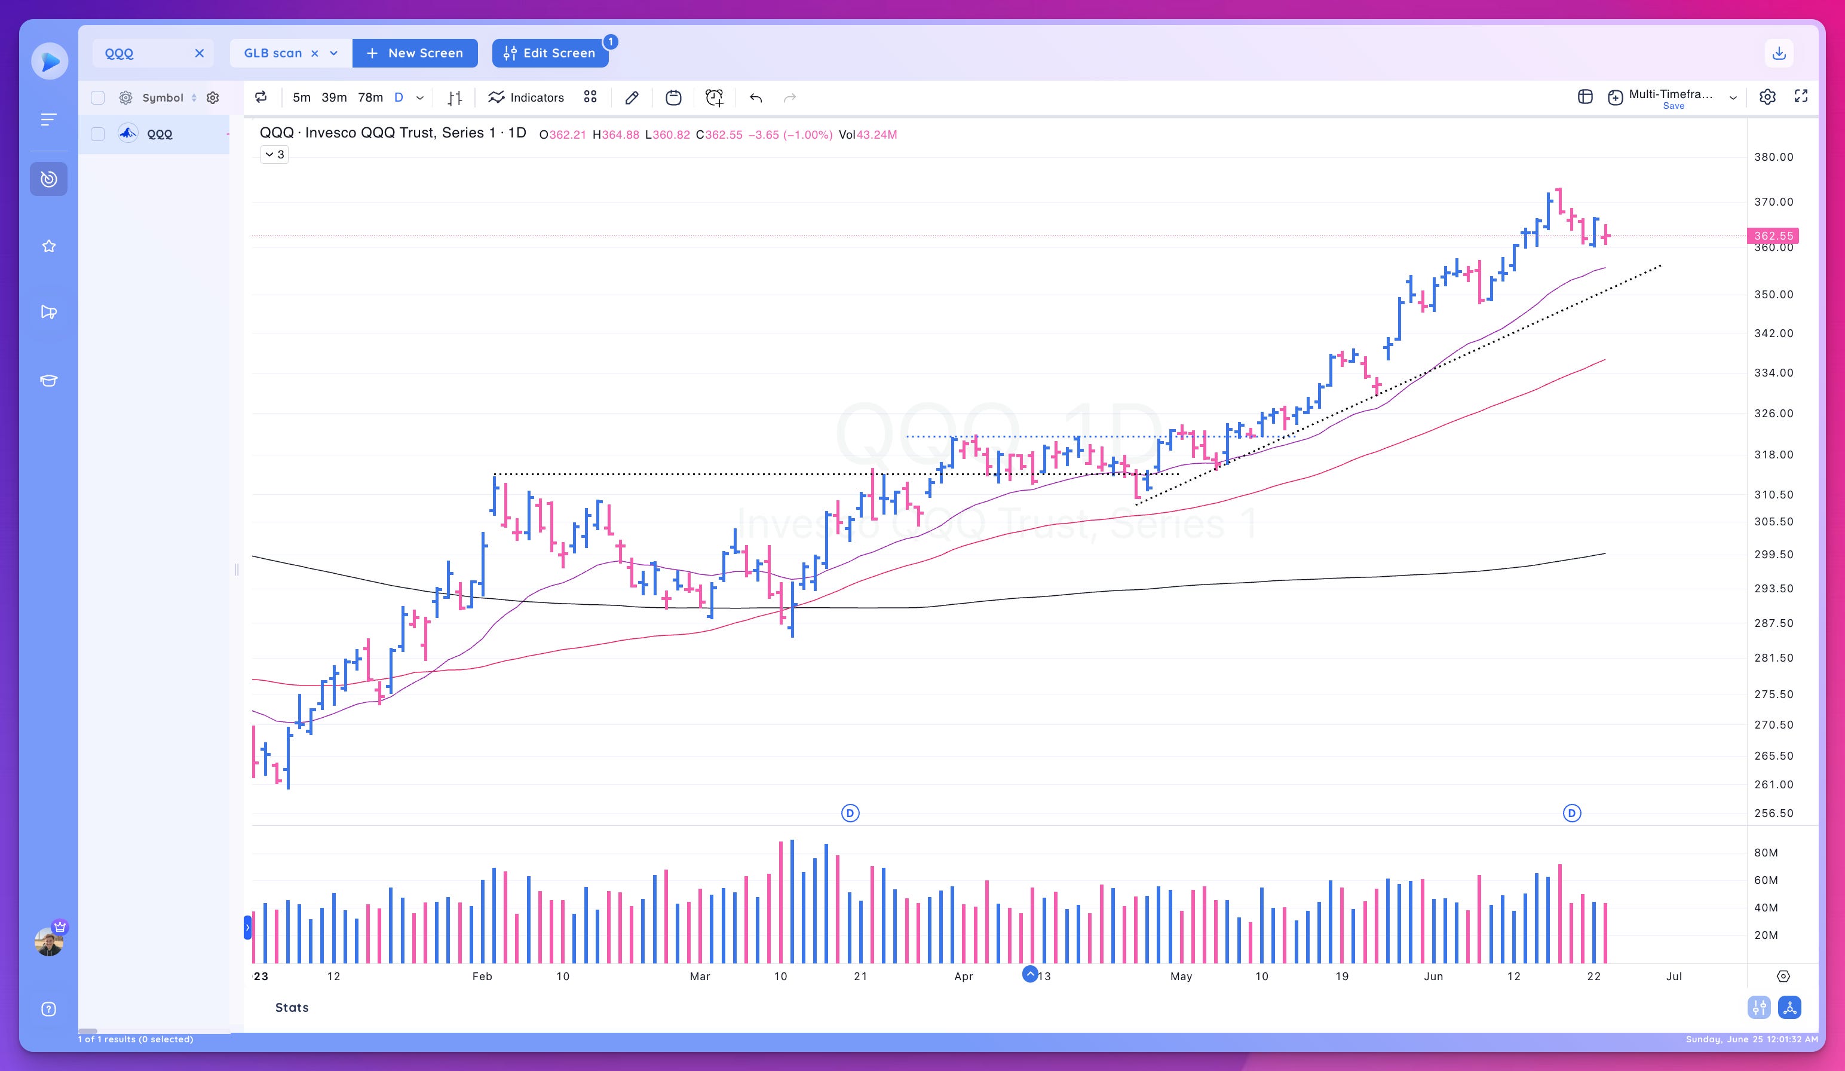Open symbol column settings gear
Viewport: 1845px width, 1071px height.
click(x=212, y=97)
